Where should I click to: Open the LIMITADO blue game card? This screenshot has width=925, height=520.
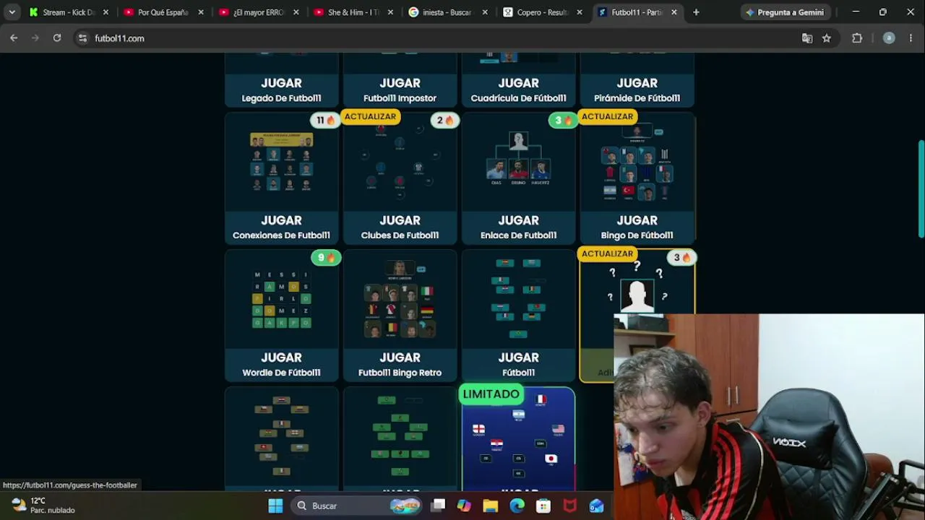(x=518, y=441)
